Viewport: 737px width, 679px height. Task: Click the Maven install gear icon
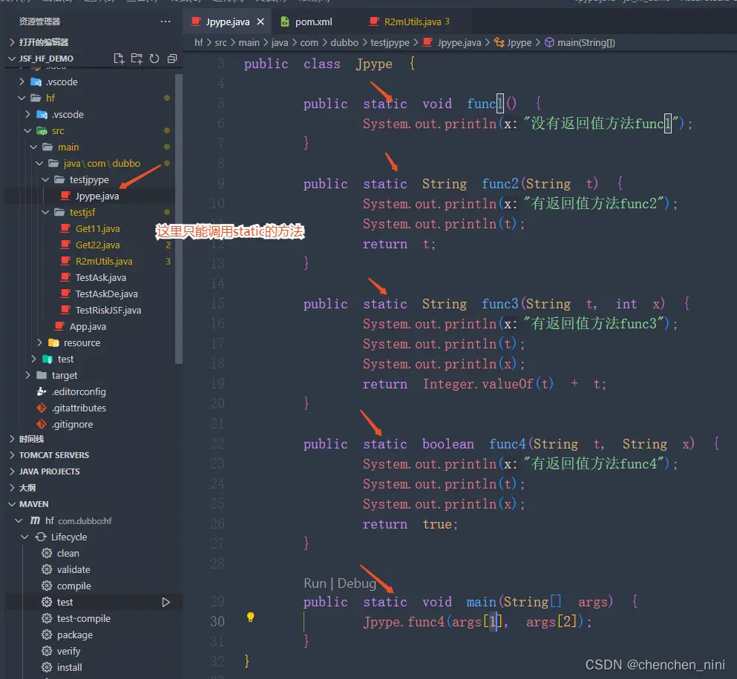point(47,667)
